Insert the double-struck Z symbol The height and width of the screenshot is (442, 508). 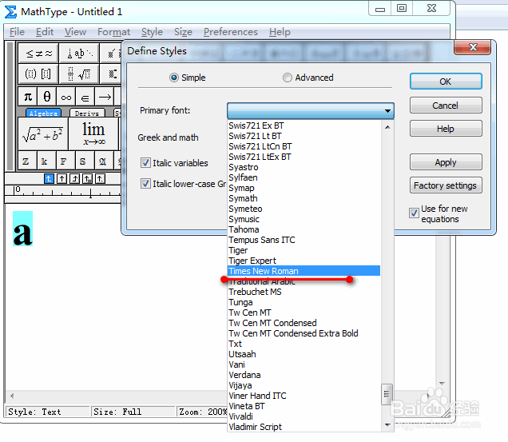click(x=26, y=161)
